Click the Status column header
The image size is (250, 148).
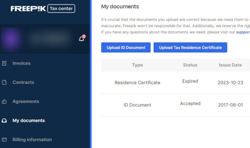click(190, 65)
